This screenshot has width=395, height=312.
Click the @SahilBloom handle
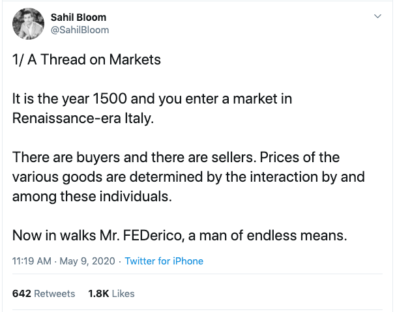pyautogui.click(x=80, y=30)
